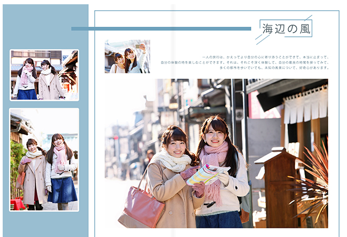Screen dimensions: 347x237
Task: Click the 海辺の風 title text
Action: click(286, 28)
